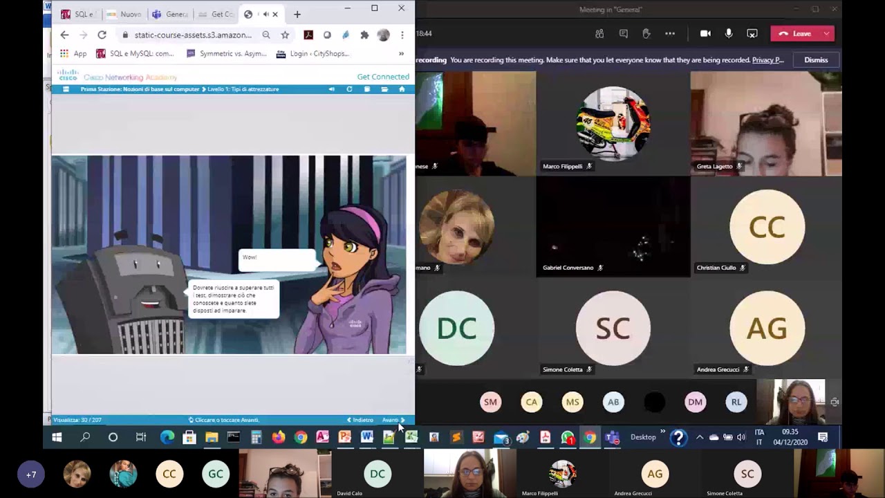
Task: Switch to the Get Co... tab
Action: 216,14
